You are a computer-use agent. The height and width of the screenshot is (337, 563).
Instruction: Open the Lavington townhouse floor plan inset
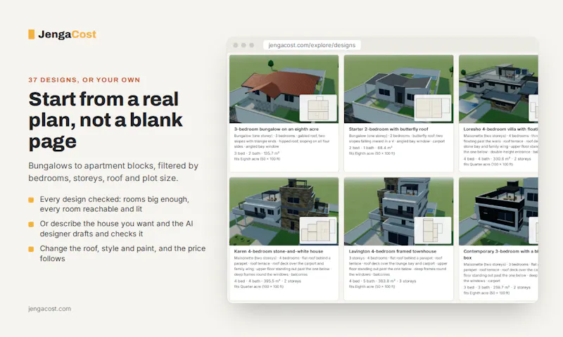tap(433, 230)
